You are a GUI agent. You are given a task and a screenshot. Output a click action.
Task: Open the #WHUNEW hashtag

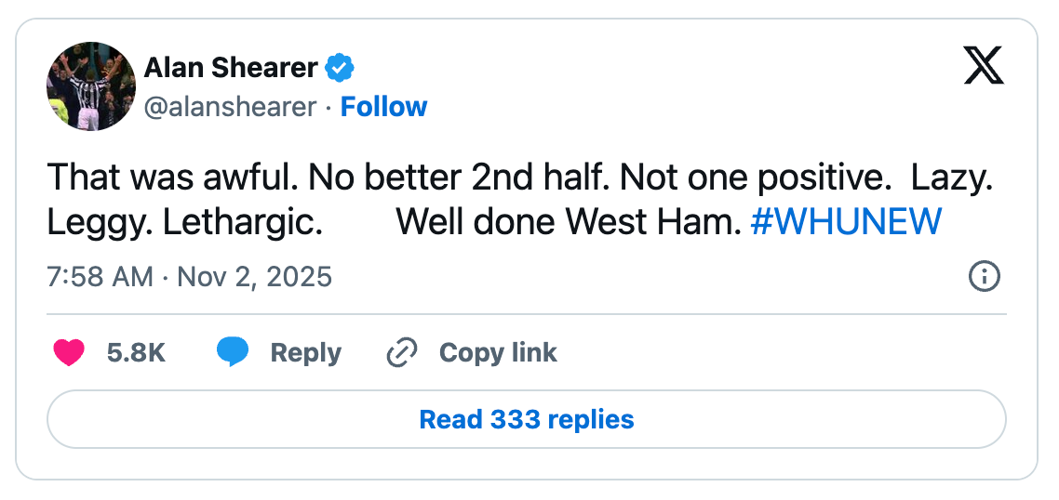click(845, 222)
